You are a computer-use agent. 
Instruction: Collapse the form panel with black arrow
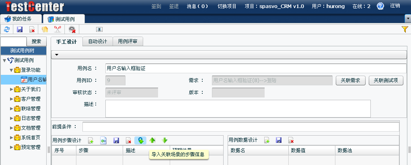pyautogui.click(x=57, y=55)
